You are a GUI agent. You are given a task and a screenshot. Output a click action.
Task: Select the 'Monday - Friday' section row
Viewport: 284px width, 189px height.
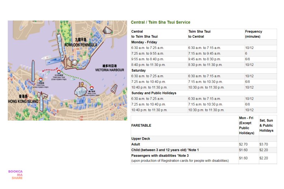(204, 42)
